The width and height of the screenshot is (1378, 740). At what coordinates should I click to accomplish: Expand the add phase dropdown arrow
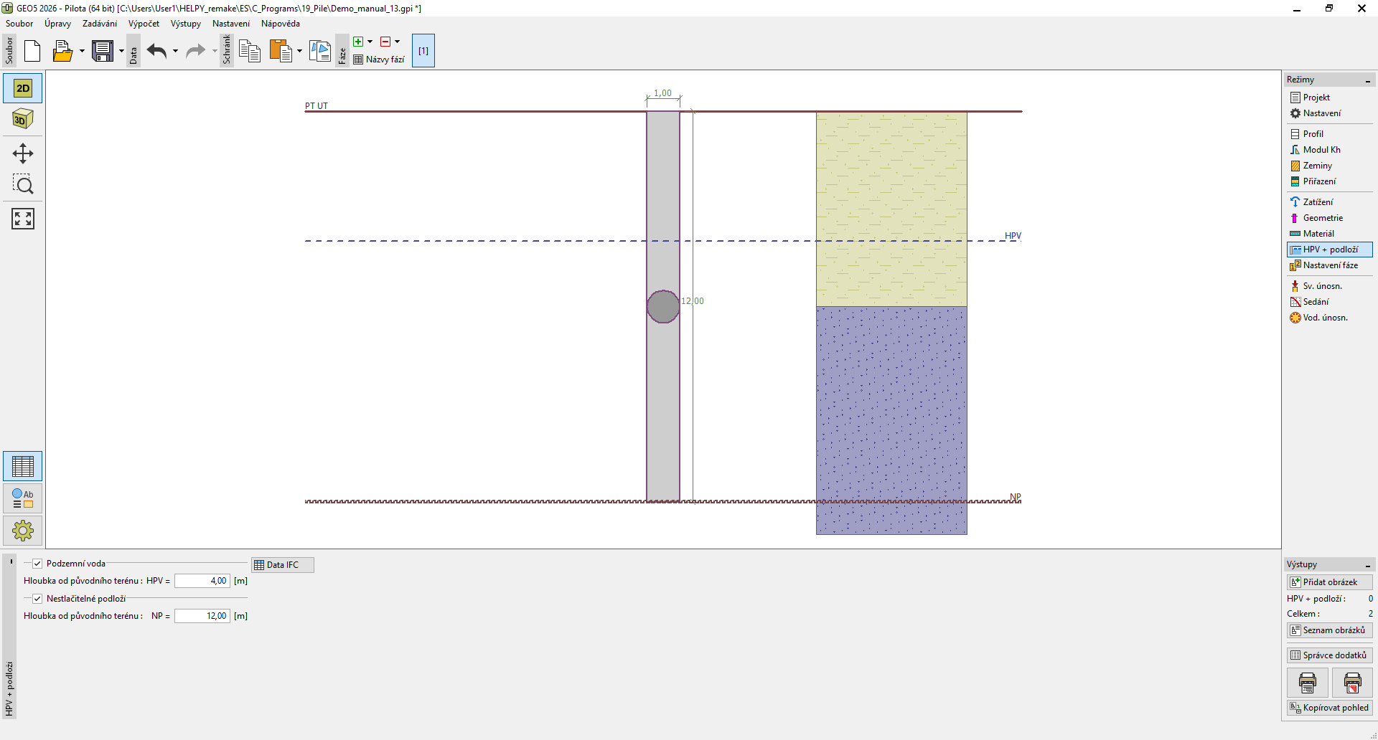[x=370, y=42]
